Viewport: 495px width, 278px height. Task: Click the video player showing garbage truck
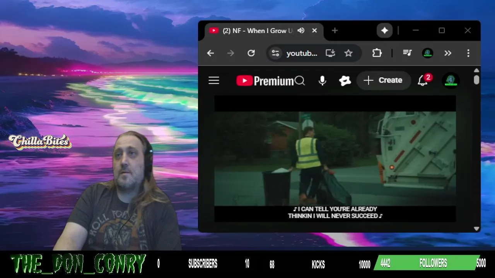click(335, 159)
